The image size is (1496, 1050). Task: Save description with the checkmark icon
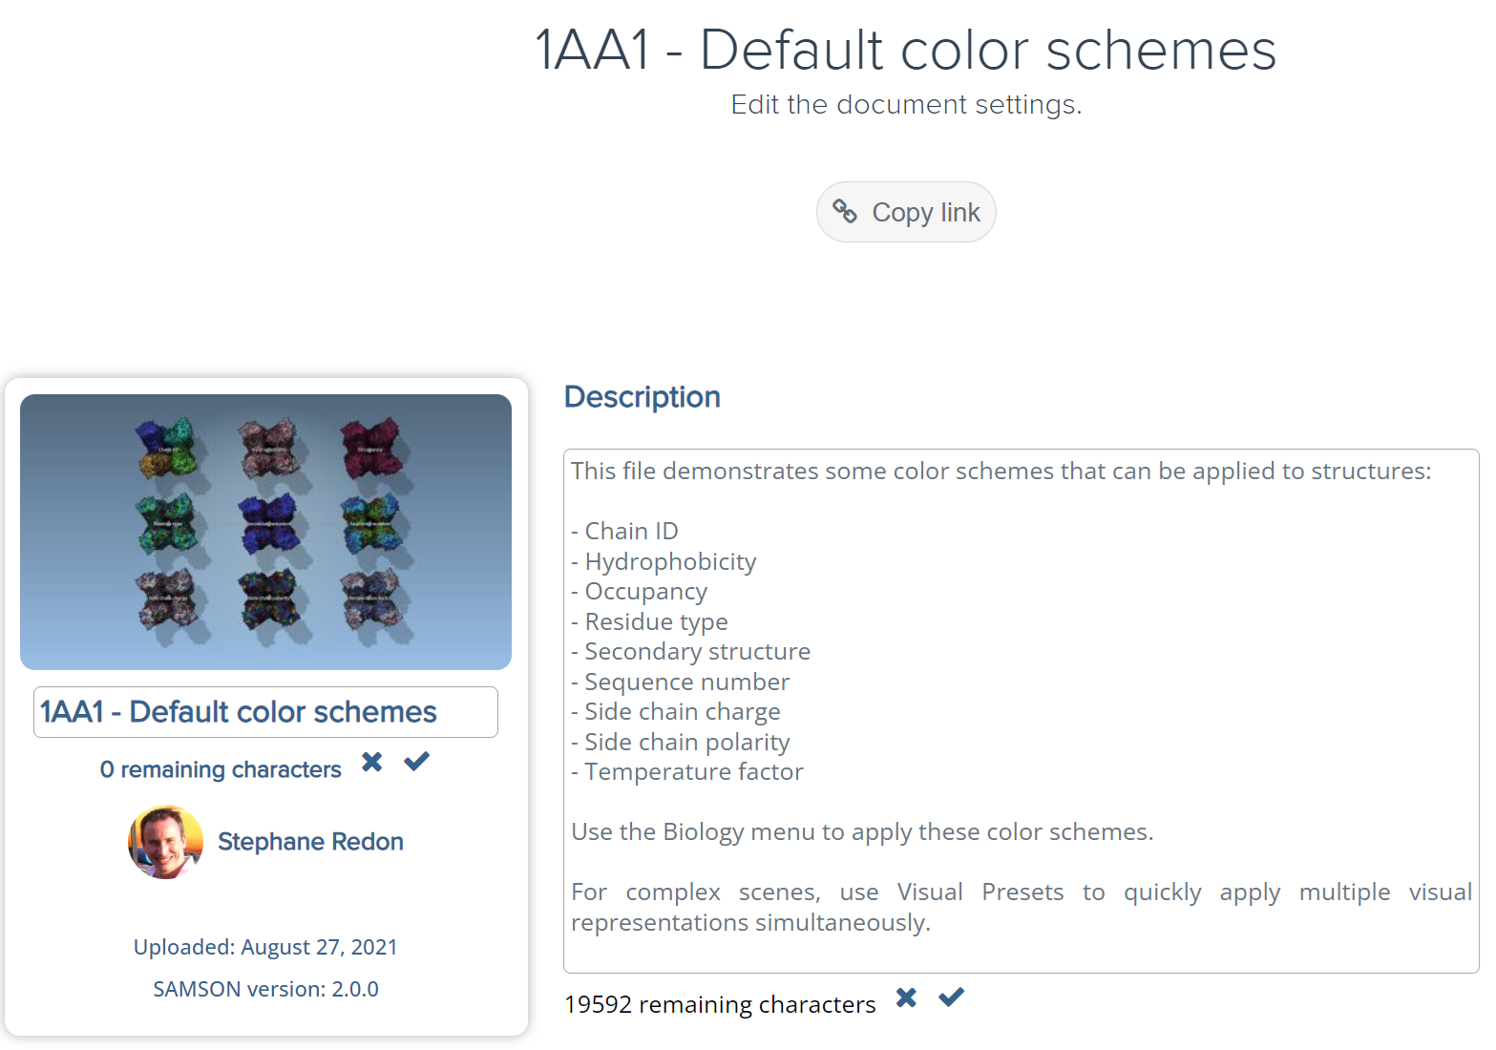951,997
